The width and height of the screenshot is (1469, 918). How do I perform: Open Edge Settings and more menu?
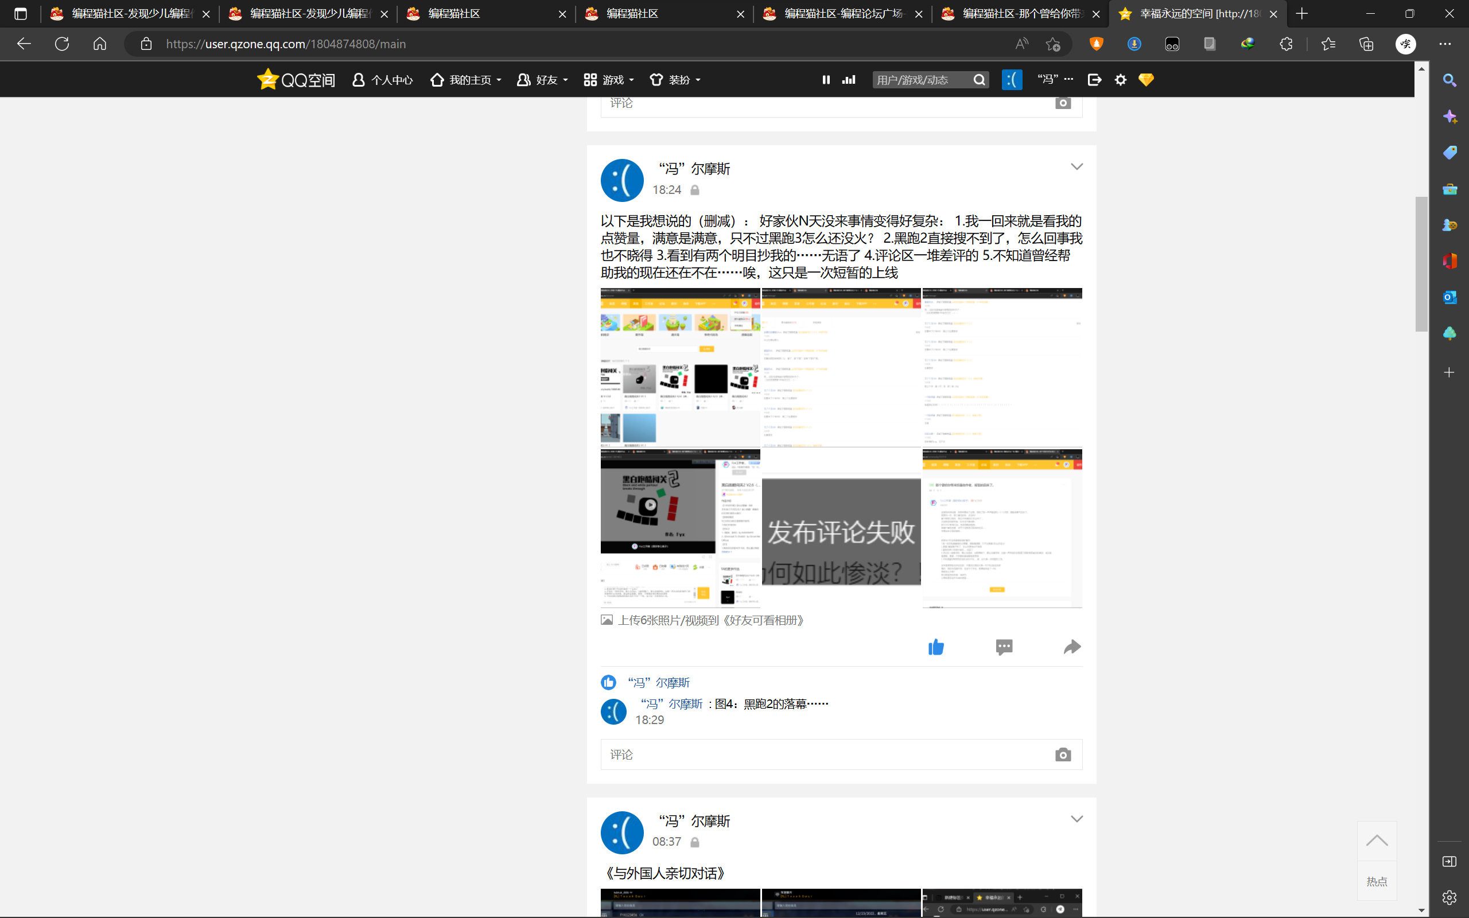1445,44
